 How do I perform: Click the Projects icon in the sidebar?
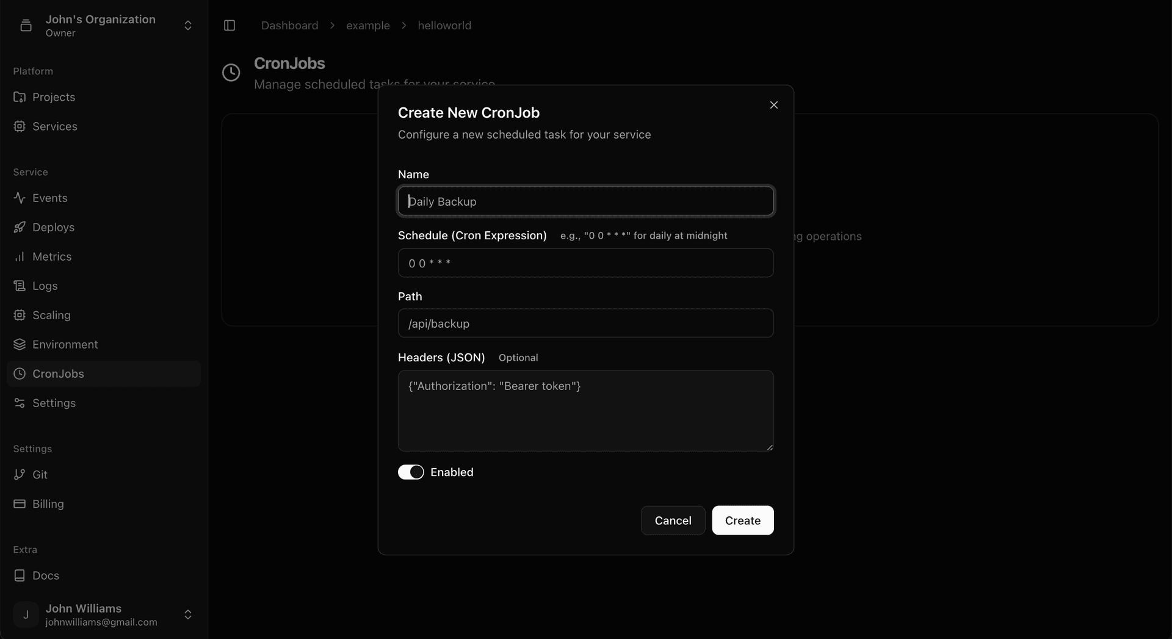coord(20,97)
